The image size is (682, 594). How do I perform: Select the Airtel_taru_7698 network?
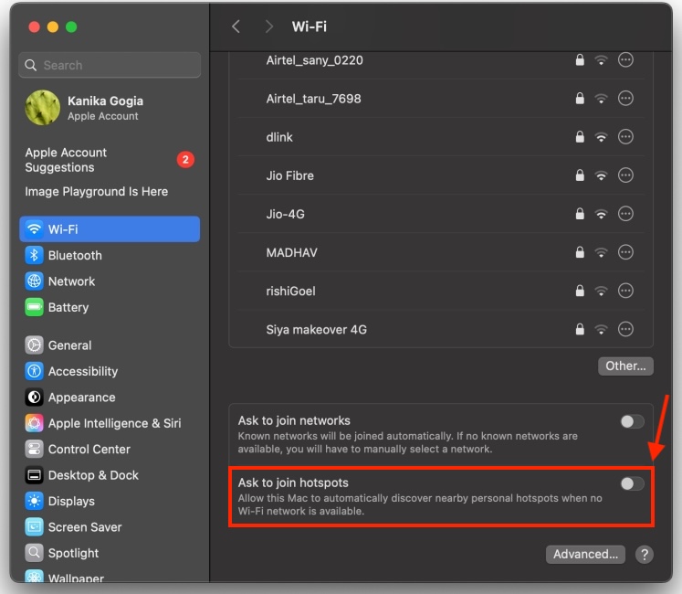point(313,99)
